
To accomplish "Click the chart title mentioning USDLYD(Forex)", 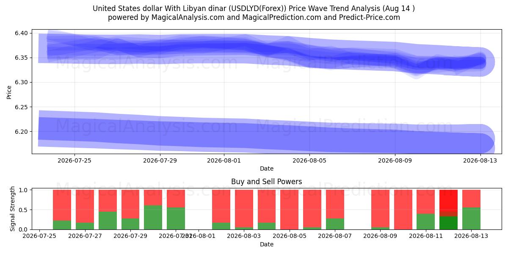I will [254, 8].
